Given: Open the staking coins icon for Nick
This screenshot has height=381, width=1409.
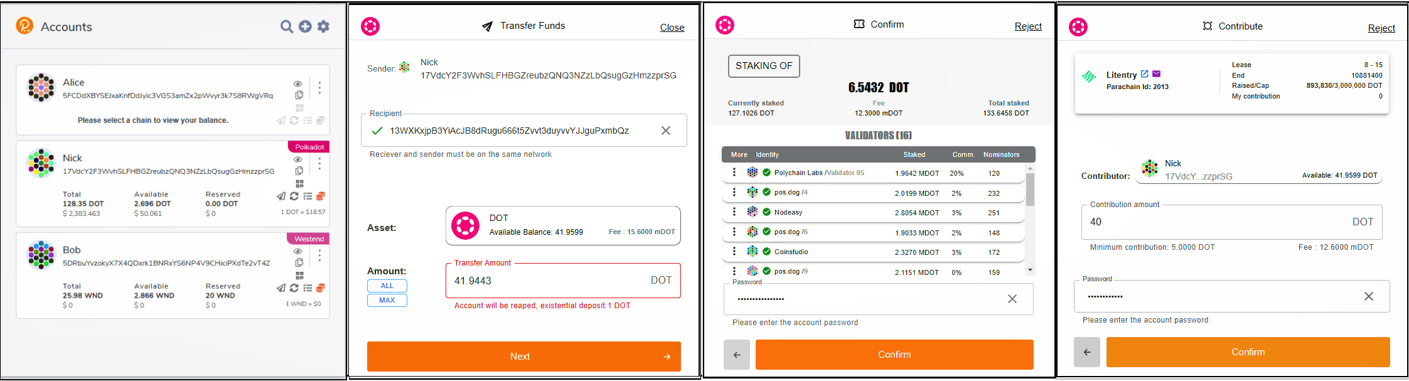Looking at the screenshot, I should pyautogui.click(x=320, y=196).
